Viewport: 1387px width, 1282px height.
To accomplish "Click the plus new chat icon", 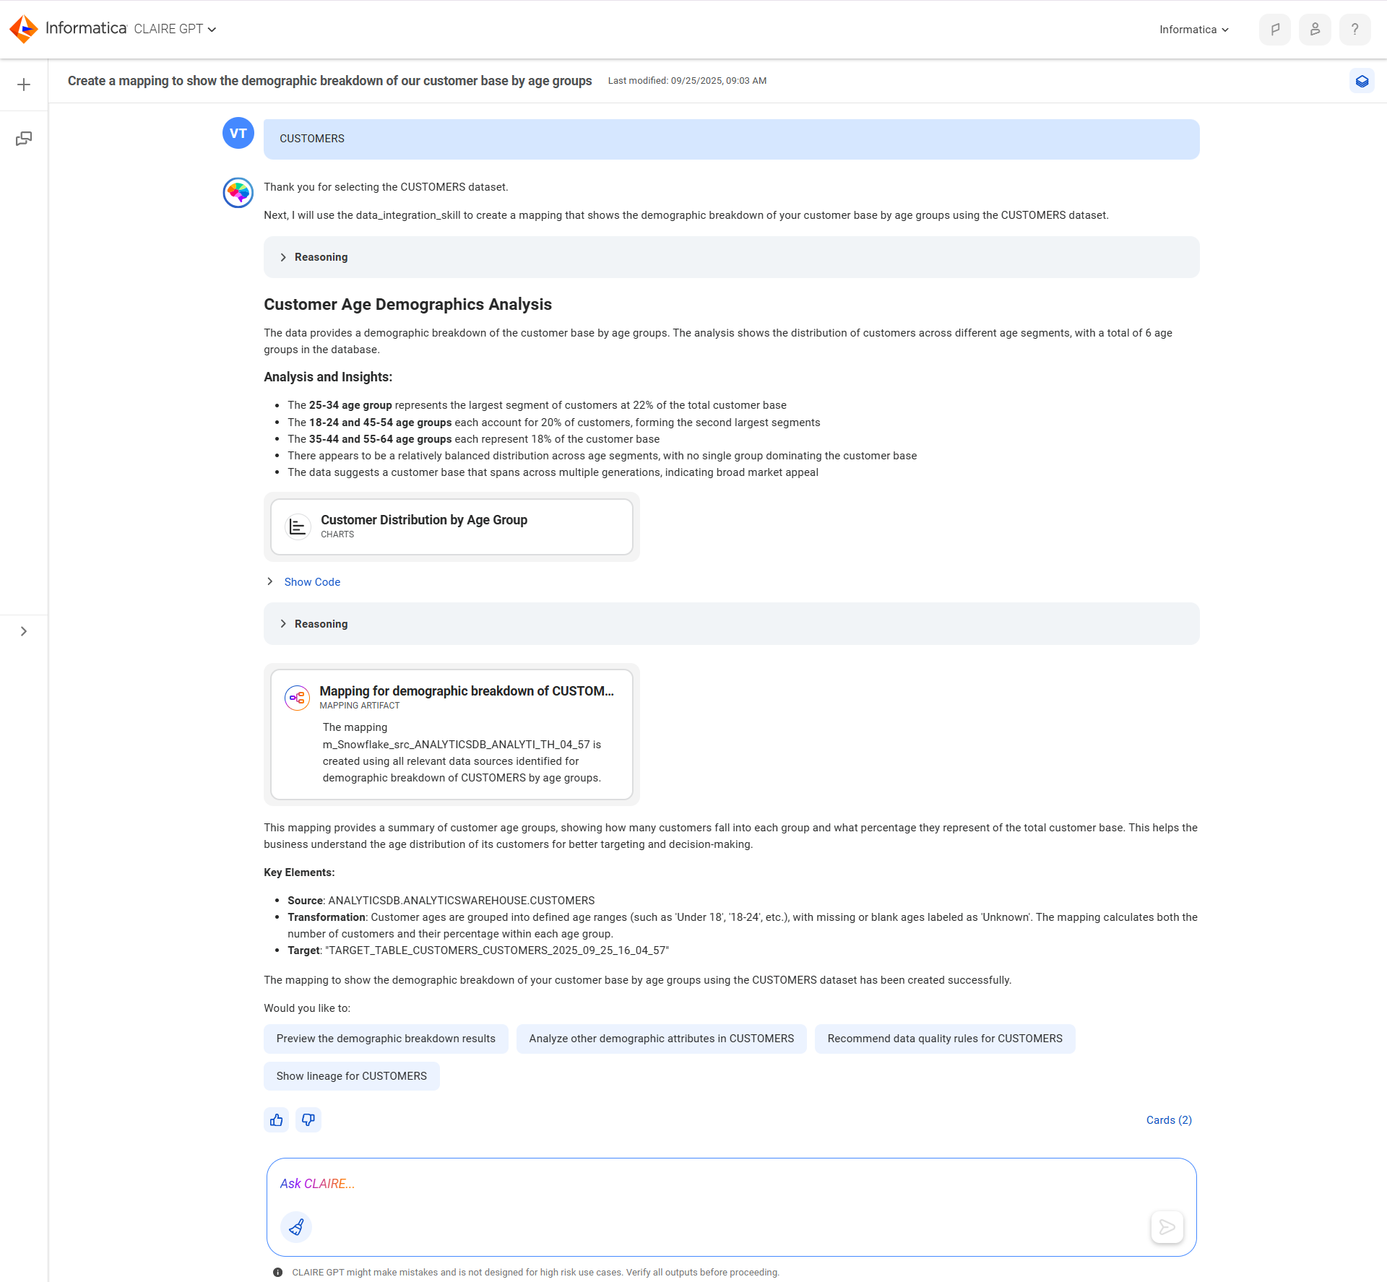I will tap(24, 85).
